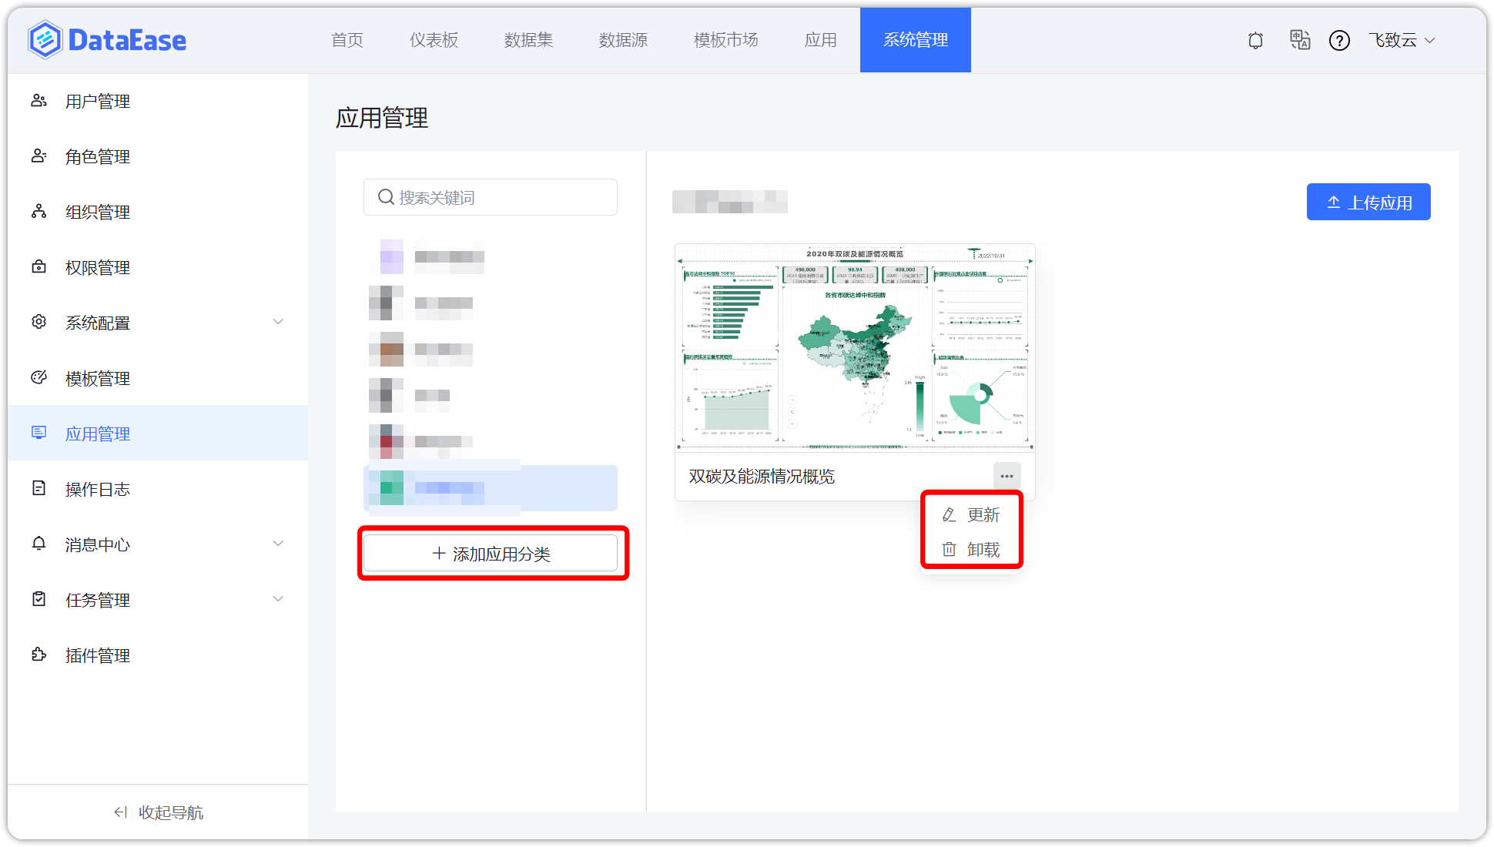Image resolution: width=1494 pixels, height=847 pixels.
Task: Switch to the 仪表板 tab
Action: point(434,40)
